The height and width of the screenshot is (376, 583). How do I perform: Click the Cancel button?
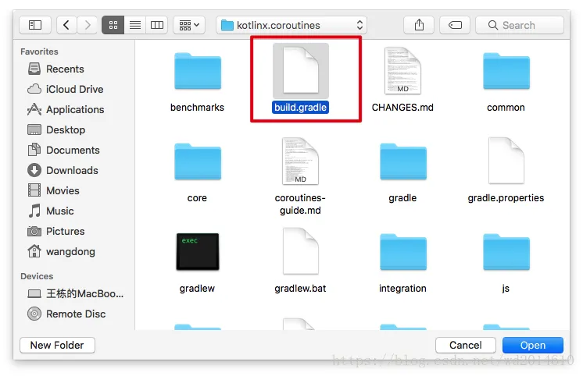(466, 346)
